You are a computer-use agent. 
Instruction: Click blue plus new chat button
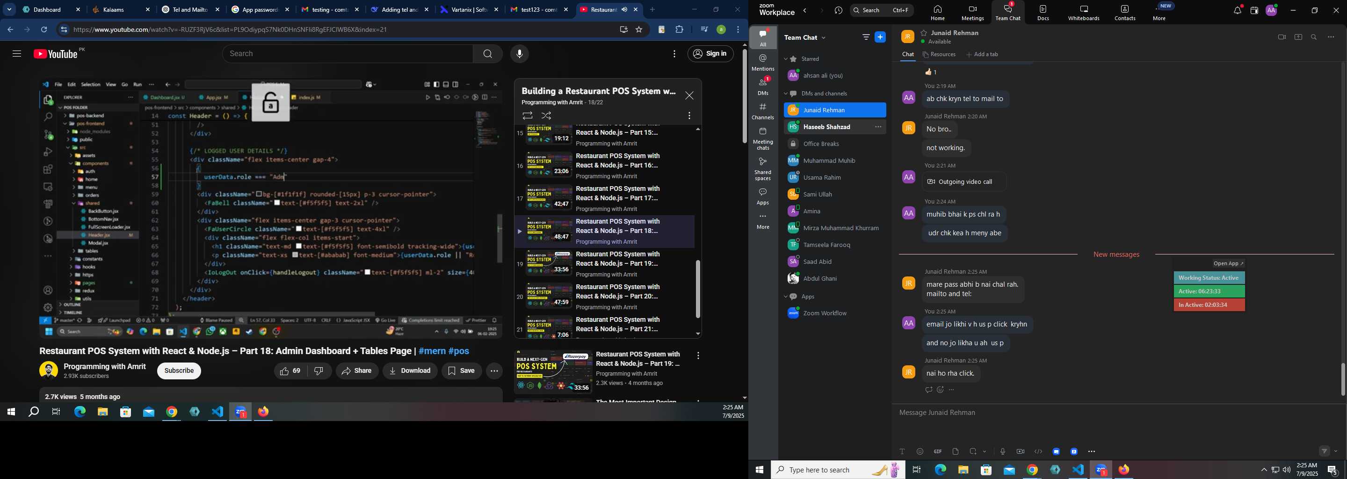pyautogui.click(x=881, y=37)
